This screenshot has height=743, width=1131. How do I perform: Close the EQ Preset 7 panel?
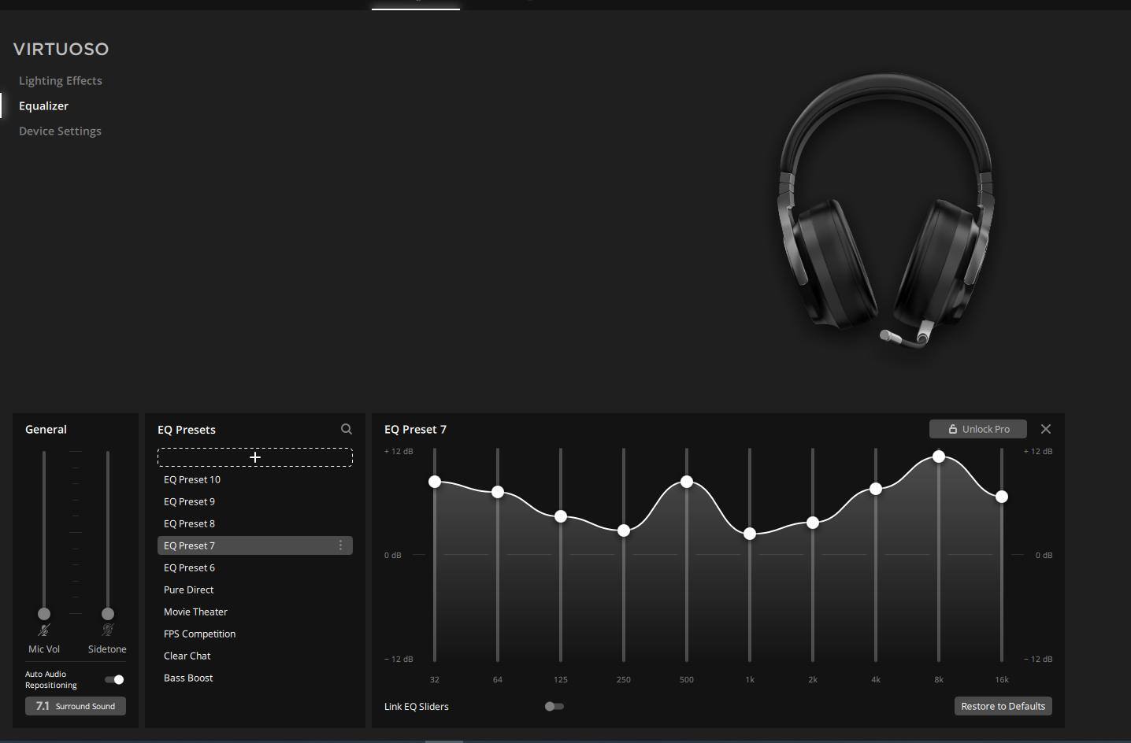(x=1045, y=429)
